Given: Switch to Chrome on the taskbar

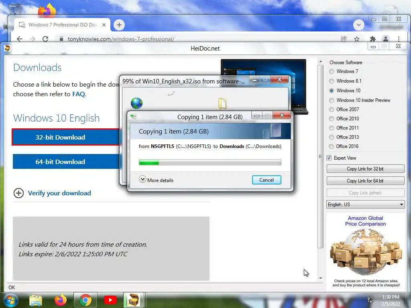Looking at the screenshot, I should (85, 300).
